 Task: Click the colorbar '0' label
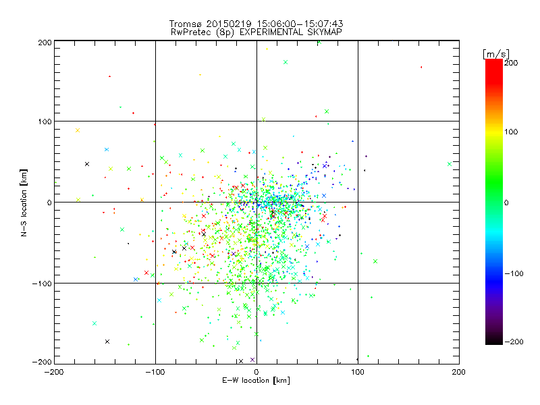(x=506, y=202)
